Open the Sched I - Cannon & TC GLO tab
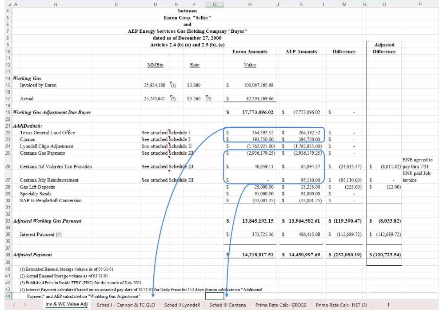This screenshot has width=443, height=310. point(126,305)
